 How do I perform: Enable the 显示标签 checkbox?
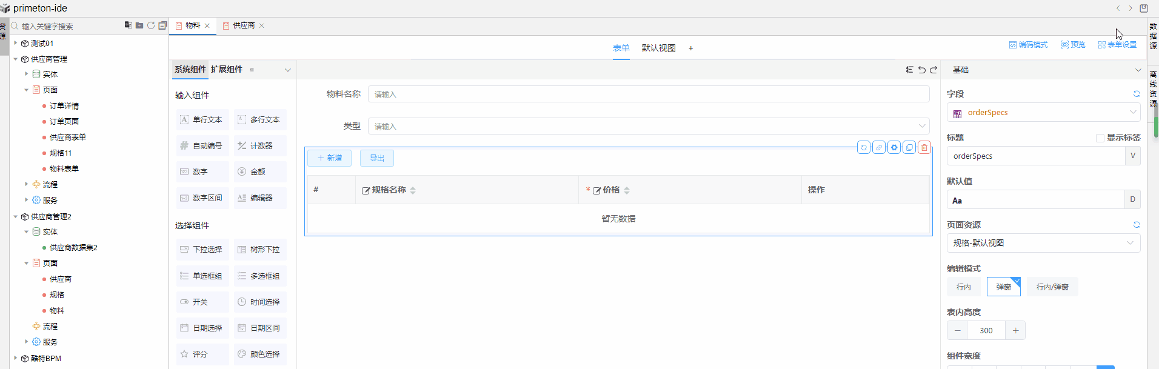(1100, 138)
